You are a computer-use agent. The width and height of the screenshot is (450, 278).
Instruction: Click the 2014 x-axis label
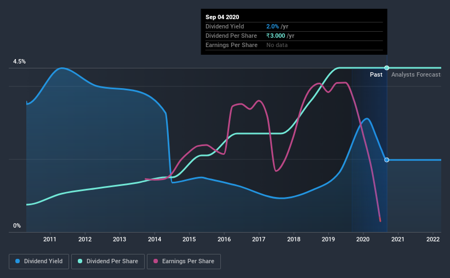click(155, 239)
